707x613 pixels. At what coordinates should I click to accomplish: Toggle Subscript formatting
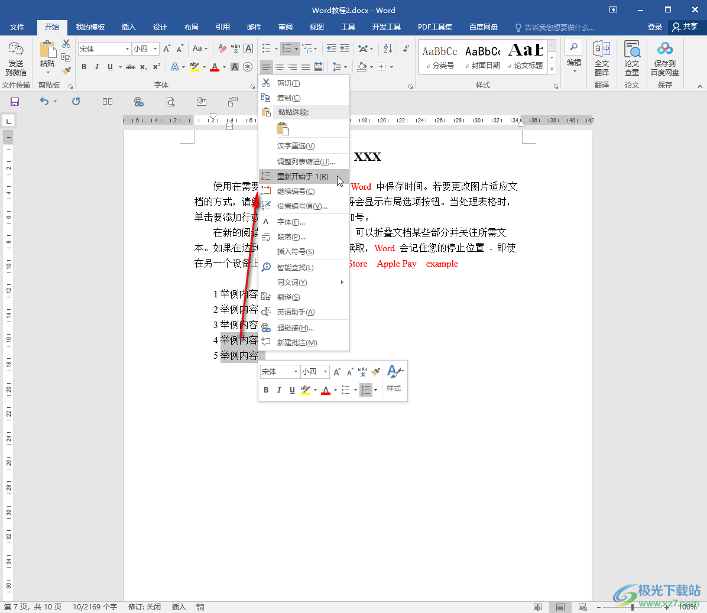[144, 67]
